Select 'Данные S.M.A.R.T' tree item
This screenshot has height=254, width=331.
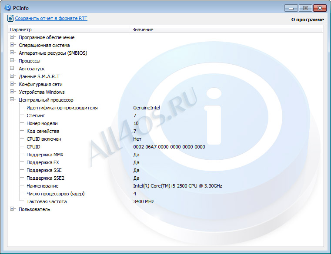(39, 76)
